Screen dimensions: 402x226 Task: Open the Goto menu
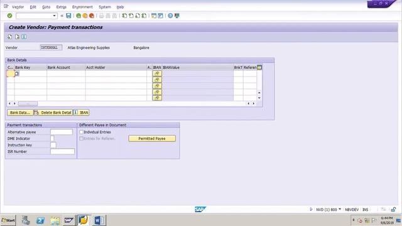46,7
